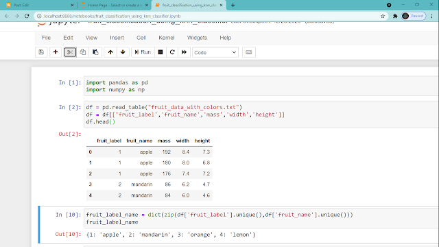Click the fruit_label column header
The image size is (439, 247).
pyautogui.click(x=109, y=141)
